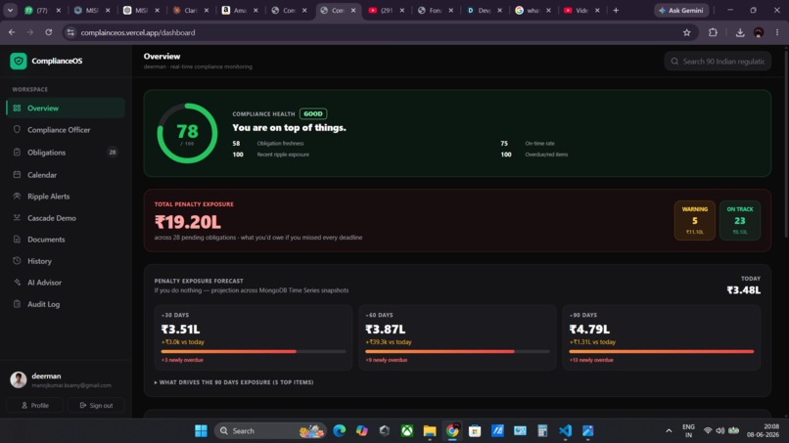Image resolution: width=789 pixels, height=443 pixels.
Task: Switch to the Amazon browser tab
Action: click(240, 10)
